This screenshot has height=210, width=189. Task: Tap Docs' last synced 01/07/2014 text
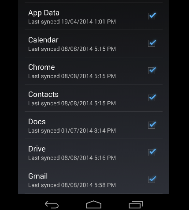point(72,131)
